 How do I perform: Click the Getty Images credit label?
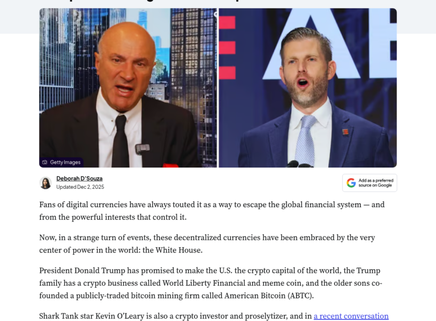click(x=61, y=162)
